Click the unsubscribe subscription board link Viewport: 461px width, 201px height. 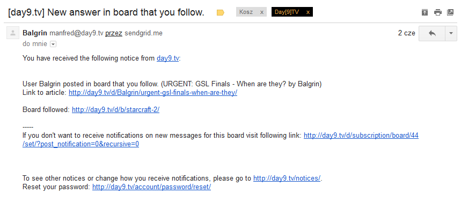(x=221, y=140)
